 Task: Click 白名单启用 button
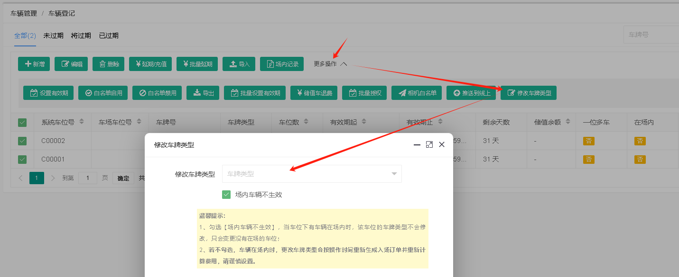(103, 93)
